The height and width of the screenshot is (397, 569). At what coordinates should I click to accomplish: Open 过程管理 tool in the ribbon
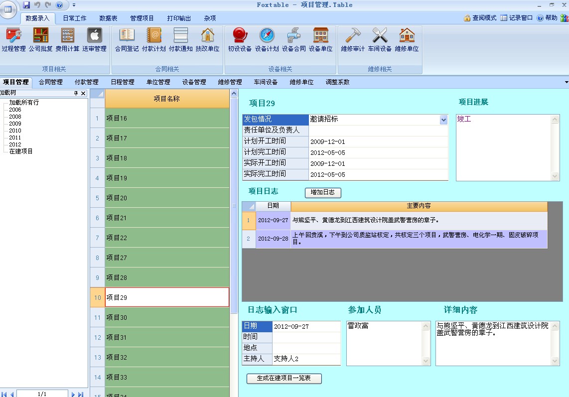pyautogui.click(x=13, y=40)
